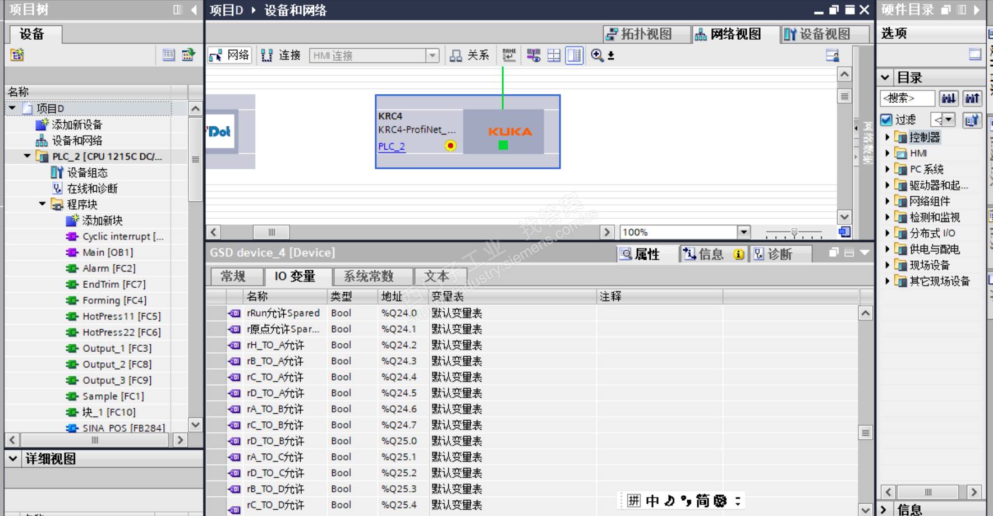Click the Connections (连接) toolbar button
This screenshot has width=993, height=516.
tap(282, 55)
